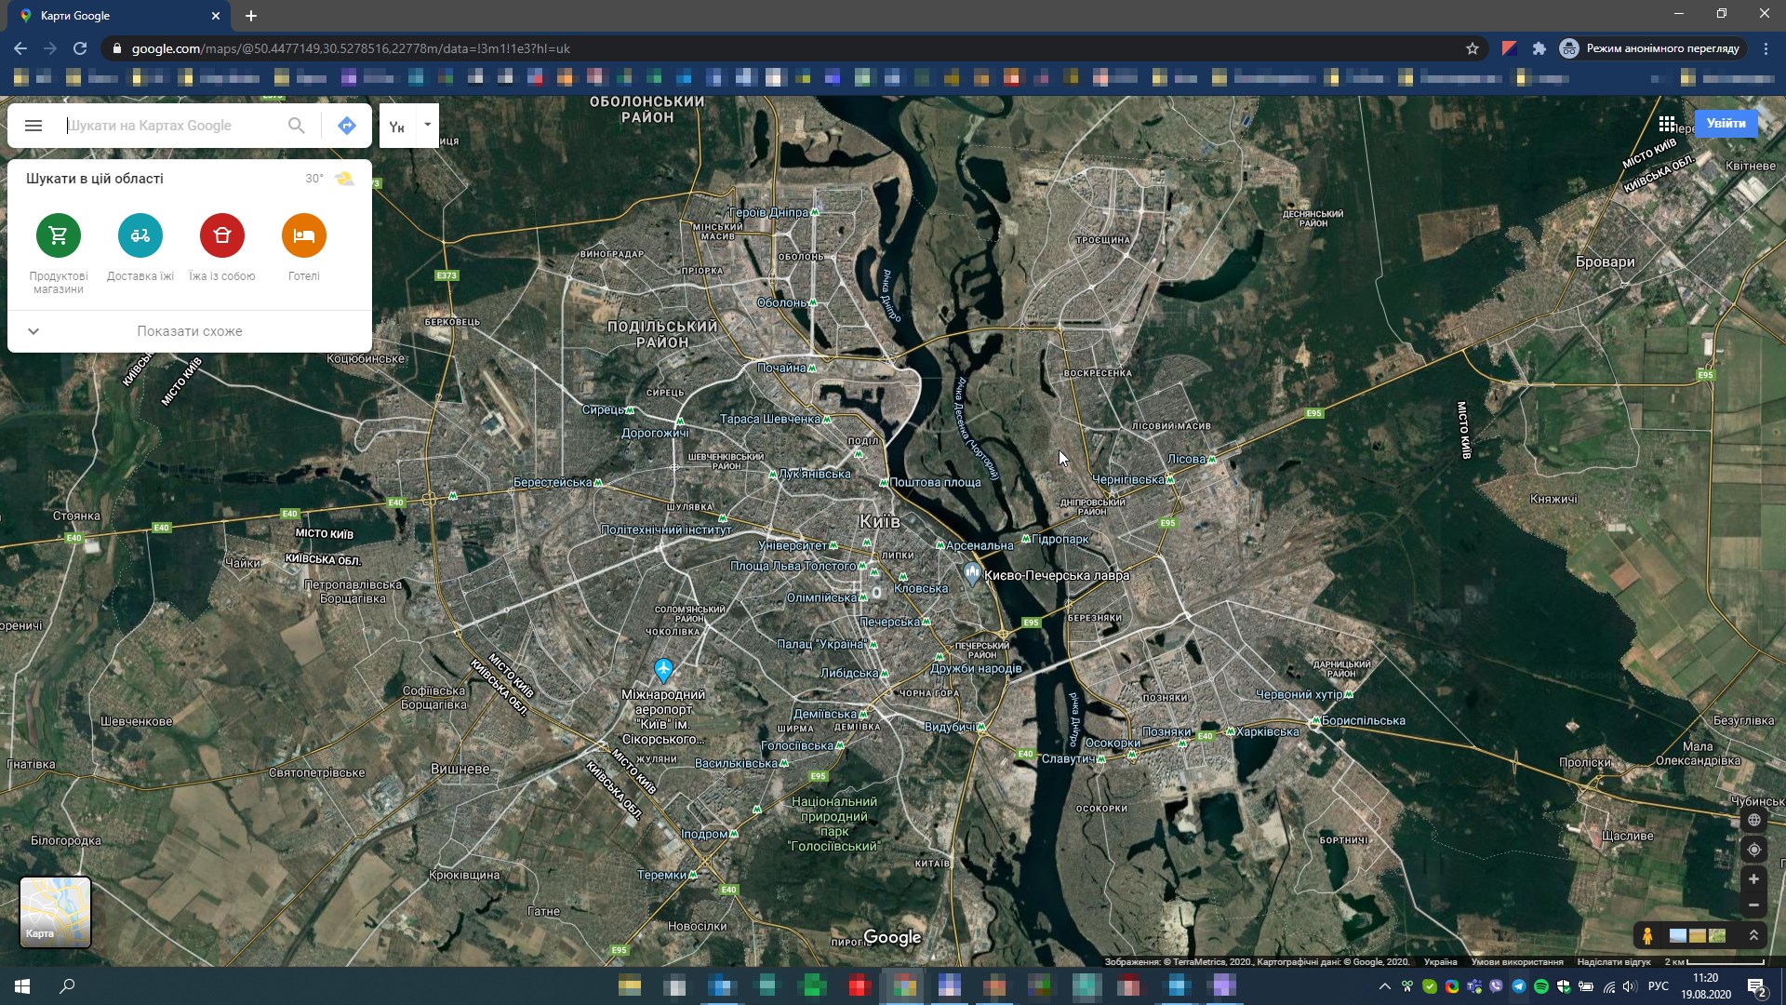Open directions with the blue arrow icon
The width and height of the screenshot is (1786, 1005).
tap(347, 126)
